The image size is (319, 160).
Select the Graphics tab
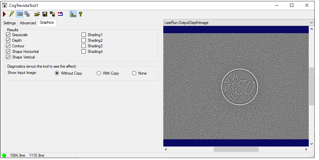tap(47, 22)
